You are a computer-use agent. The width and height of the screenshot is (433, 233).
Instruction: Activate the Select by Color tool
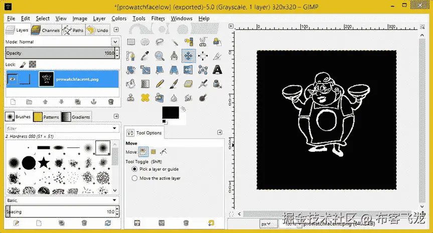(x=189, y=42)
